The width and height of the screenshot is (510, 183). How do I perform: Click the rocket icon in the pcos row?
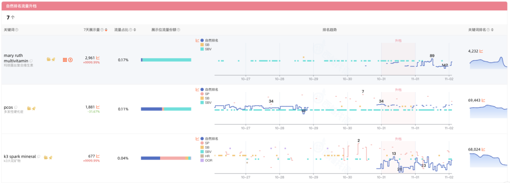(34, 108)
